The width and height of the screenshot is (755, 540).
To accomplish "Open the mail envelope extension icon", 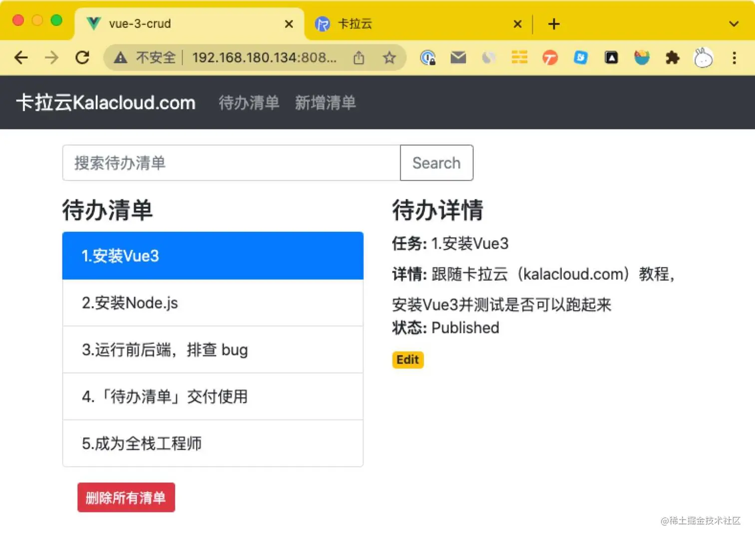I will pos(458,58).
